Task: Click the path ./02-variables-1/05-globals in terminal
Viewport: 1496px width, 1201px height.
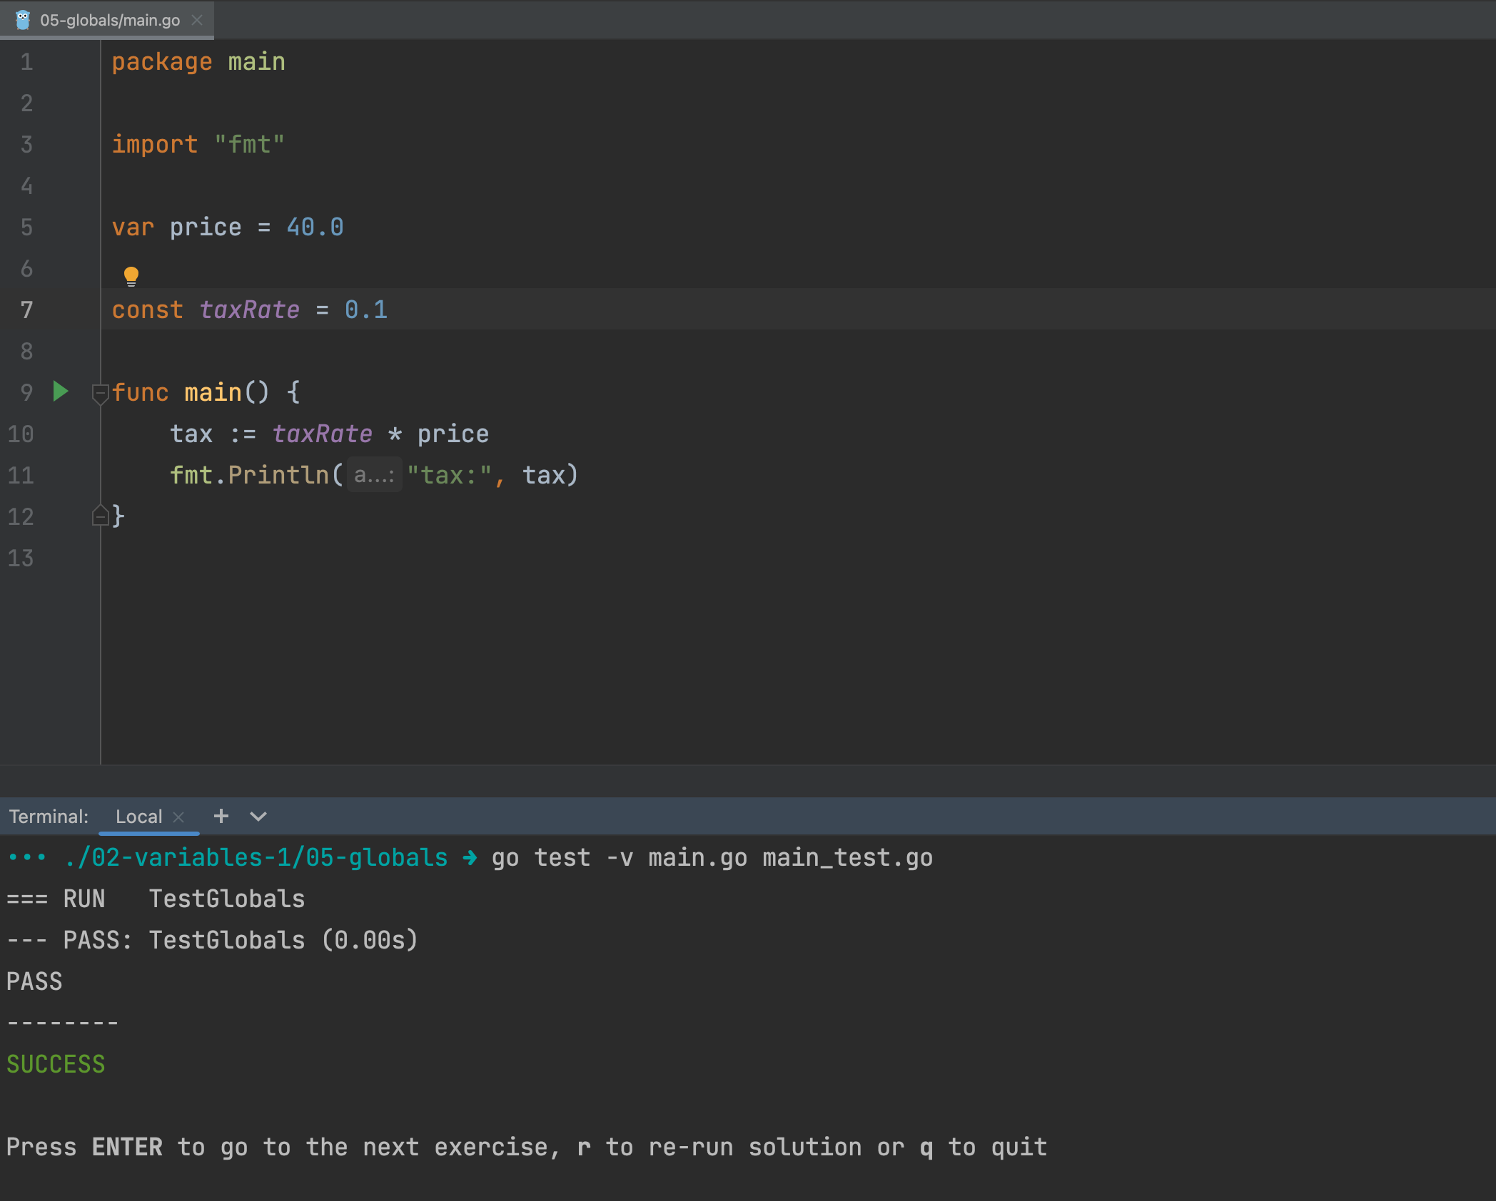Action: tap(256, 857)
